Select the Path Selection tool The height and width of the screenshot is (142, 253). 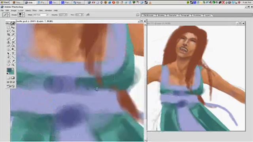pos(9,54)
